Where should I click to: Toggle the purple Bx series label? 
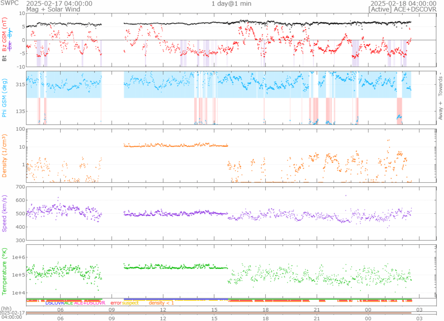coord(10,45)
